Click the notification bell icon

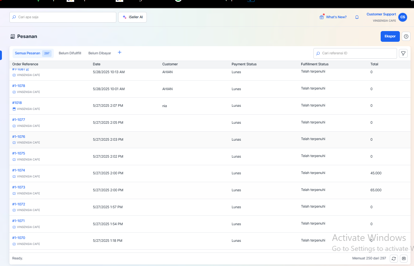pyautogui.click(x=357, y=17)
